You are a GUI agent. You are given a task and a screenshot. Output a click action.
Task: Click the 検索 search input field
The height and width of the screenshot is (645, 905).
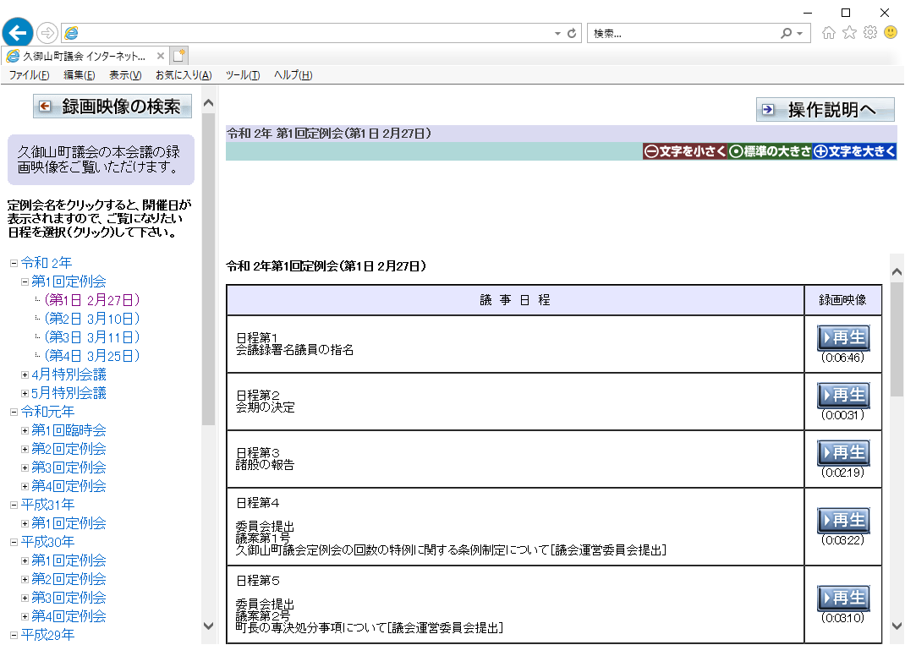coord(684,34)
